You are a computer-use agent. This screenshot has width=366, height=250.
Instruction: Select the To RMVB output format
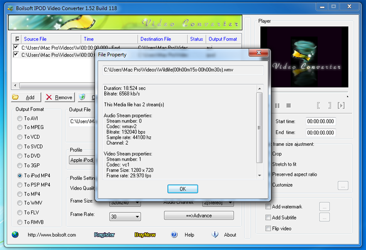(20, 222)
